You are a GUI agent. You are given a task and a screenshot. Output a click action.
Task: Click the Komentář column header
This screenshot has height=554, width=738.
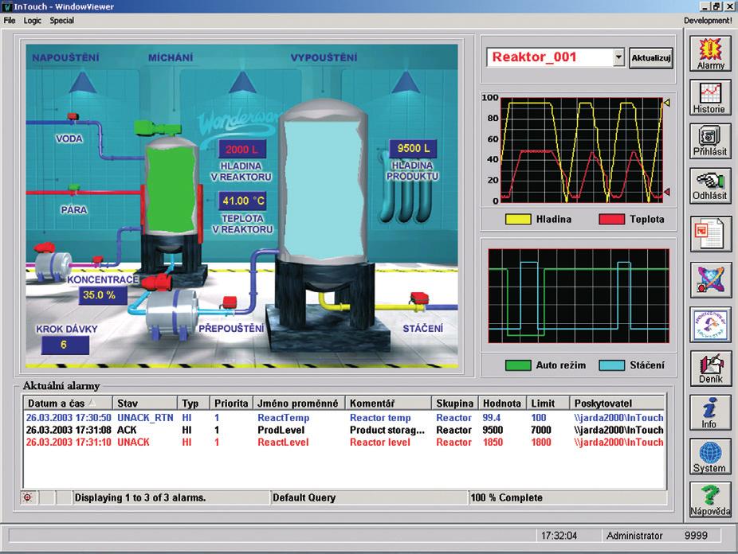(x=388, y=404)
